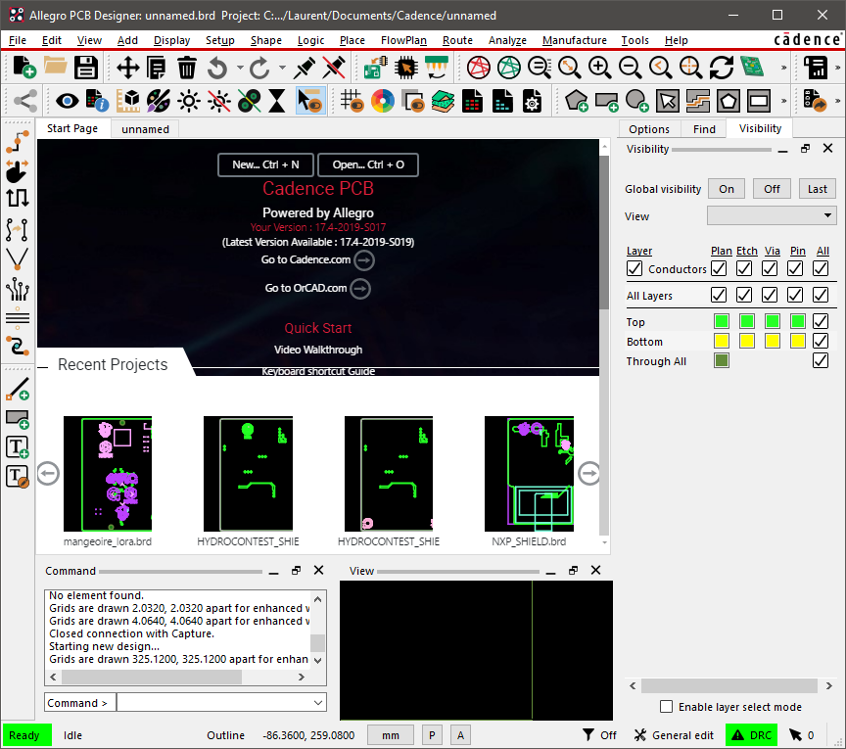Click the Last global visibility button
This screenshot has width=846, height=749.
pyautogui.click(x=817, y=189)
